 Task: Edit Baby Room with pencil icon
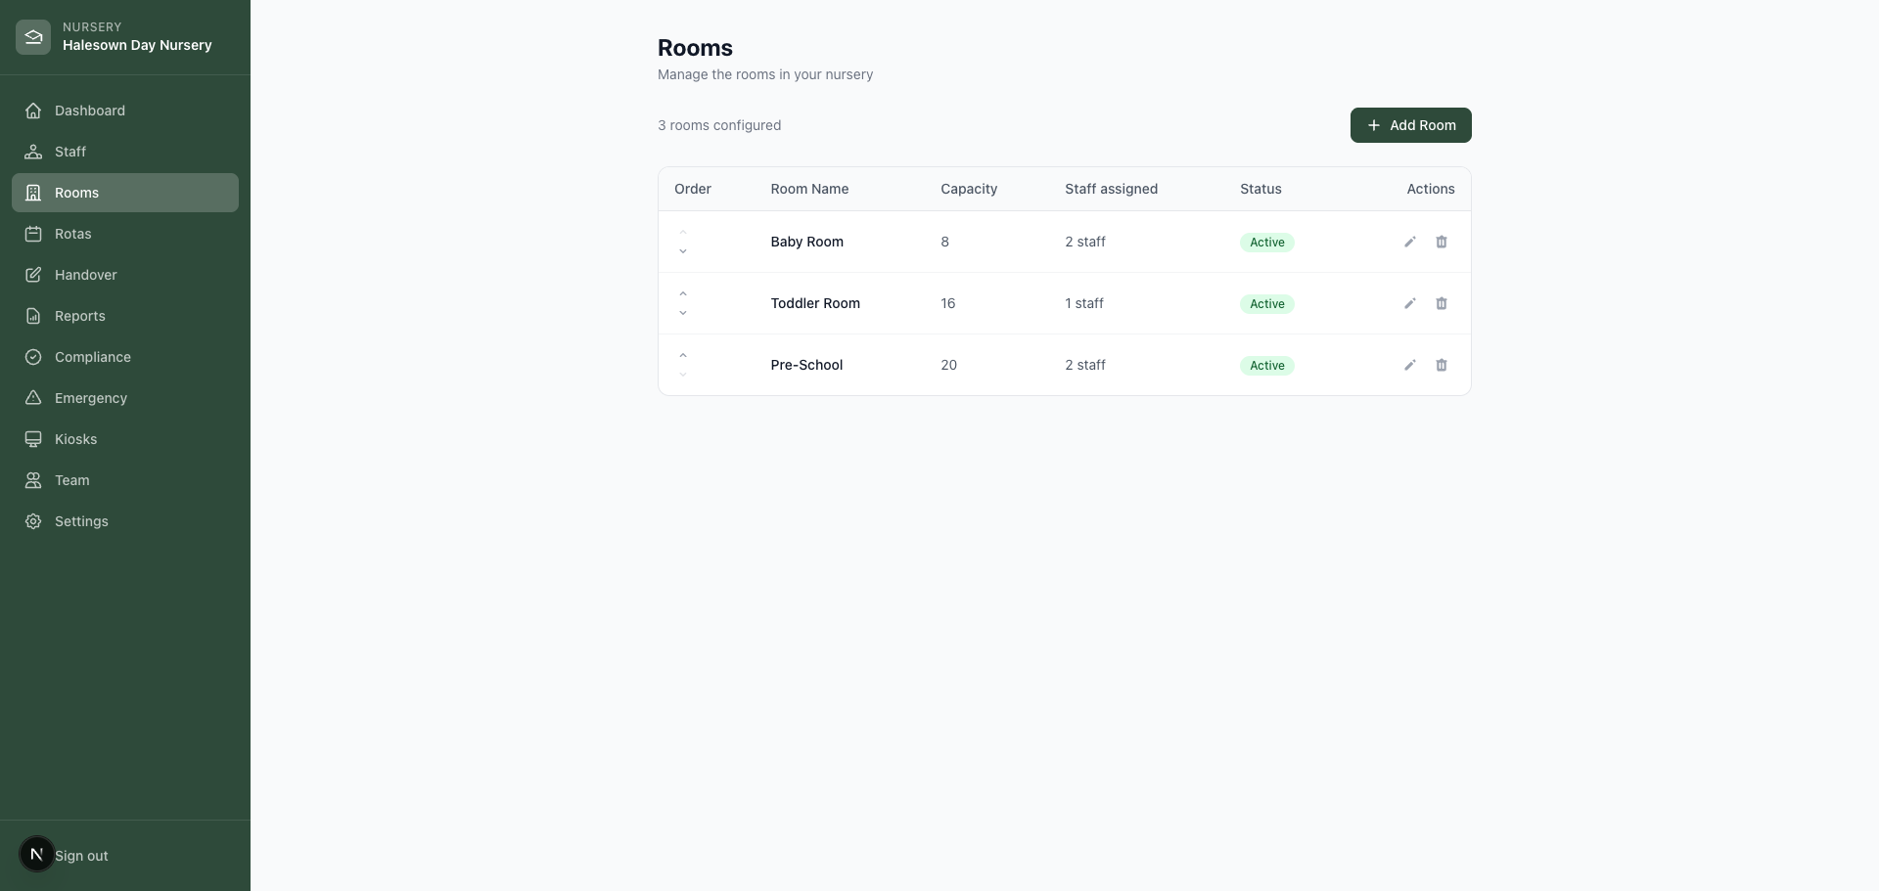coord(1410,242)
